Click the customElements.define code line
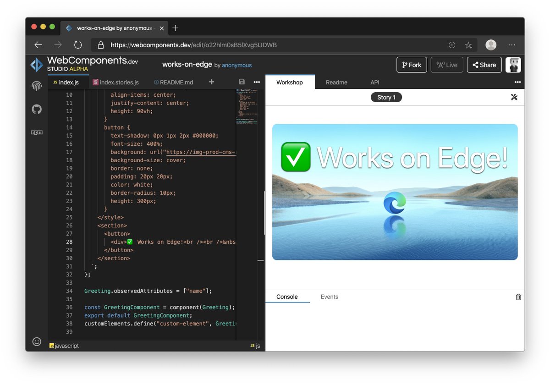 point(160,324)
